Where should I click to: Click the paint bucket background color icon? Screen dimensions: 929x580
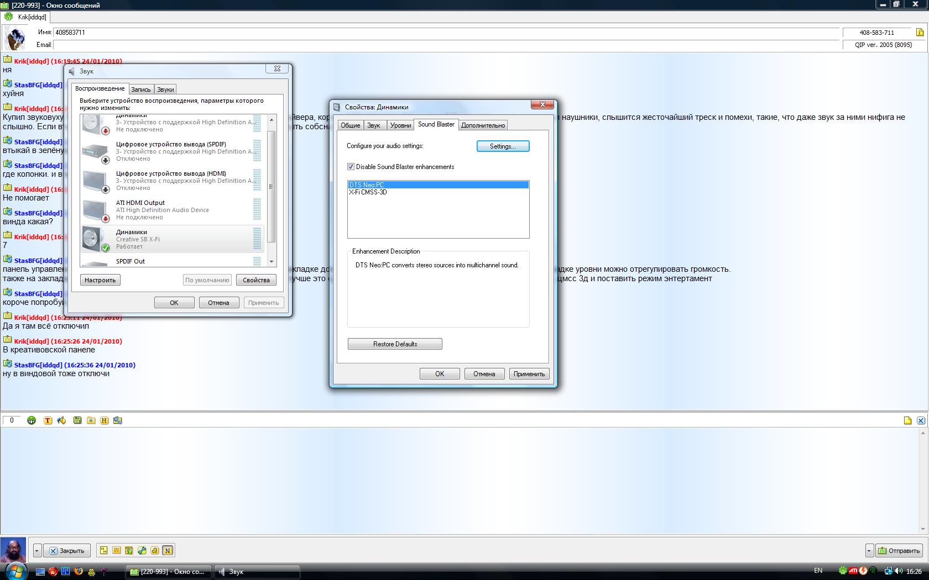(61, 420)
